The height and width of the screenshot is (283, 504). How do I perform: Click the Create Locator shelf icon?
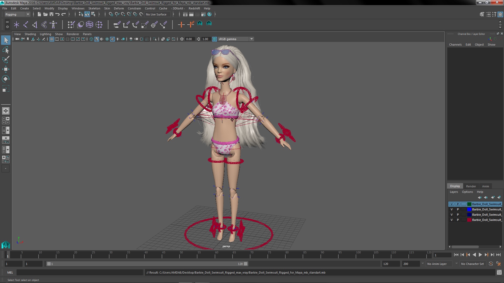click(17, 25)
